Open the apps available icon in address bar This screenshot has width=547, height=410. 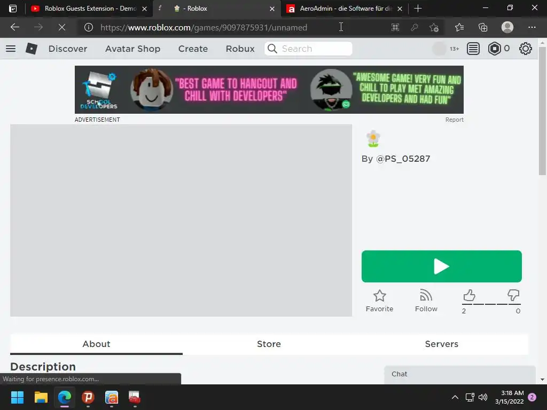[395, 27]
